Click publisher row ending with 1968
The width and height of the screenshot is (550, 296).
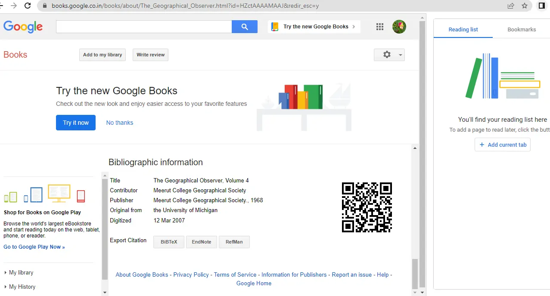(x=208, y=200)
